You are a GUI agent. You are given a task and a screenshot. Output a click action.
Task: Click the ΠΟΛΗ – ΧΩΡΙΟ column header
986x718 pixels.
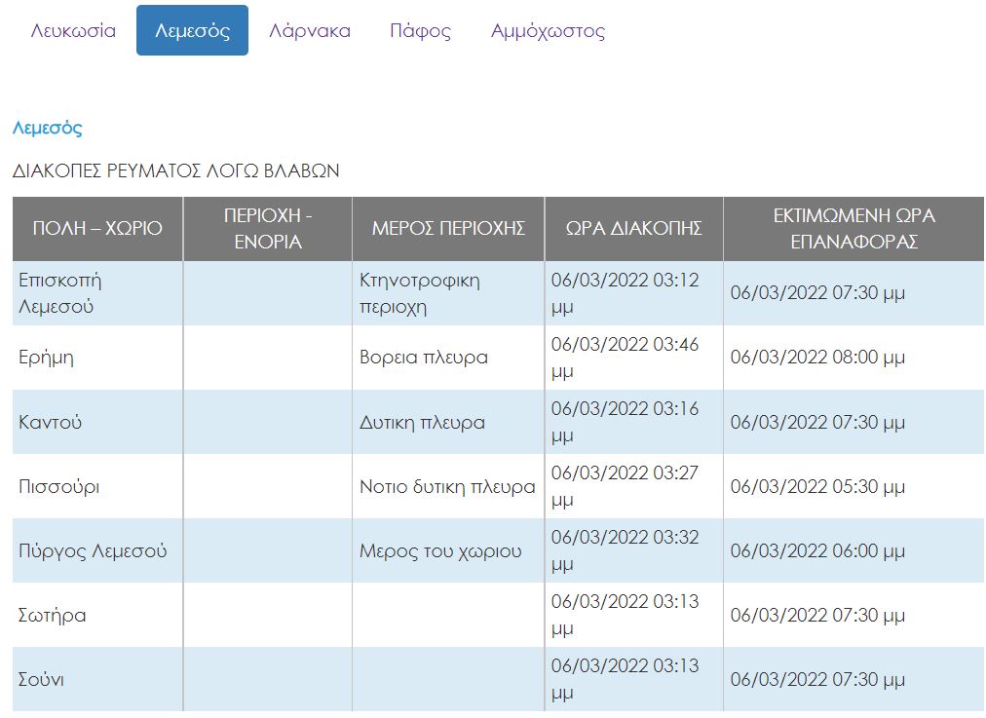(x=97, y=229)
